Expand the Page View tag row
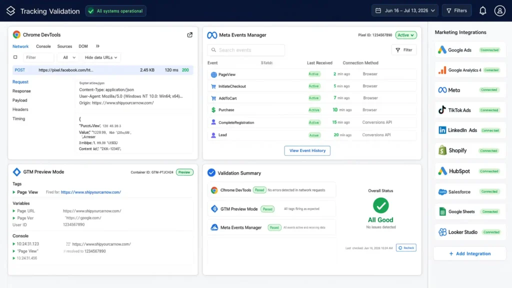This screenshot has width=512, height=288. pos(14,192)
